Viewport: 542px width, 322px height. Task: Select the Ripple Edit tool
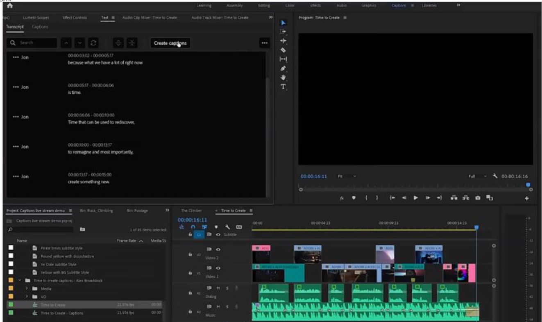[x=283, y=41]
